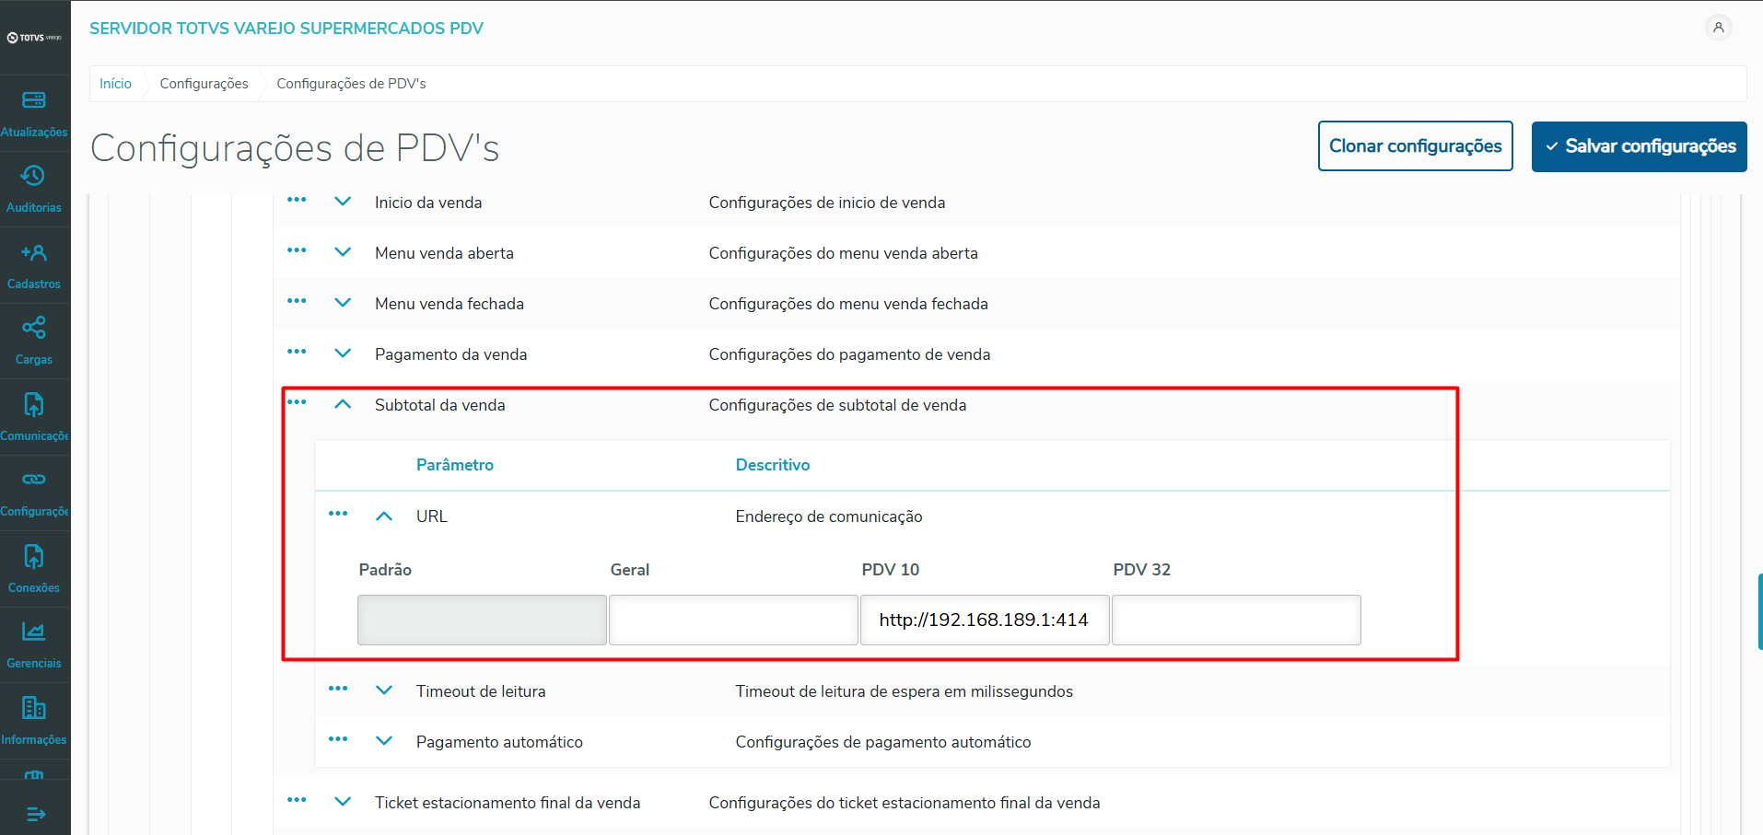This screenshot has width=1763, height=835.
Task: Expand the Menu venda fechada row
Action: pos(343,303)
